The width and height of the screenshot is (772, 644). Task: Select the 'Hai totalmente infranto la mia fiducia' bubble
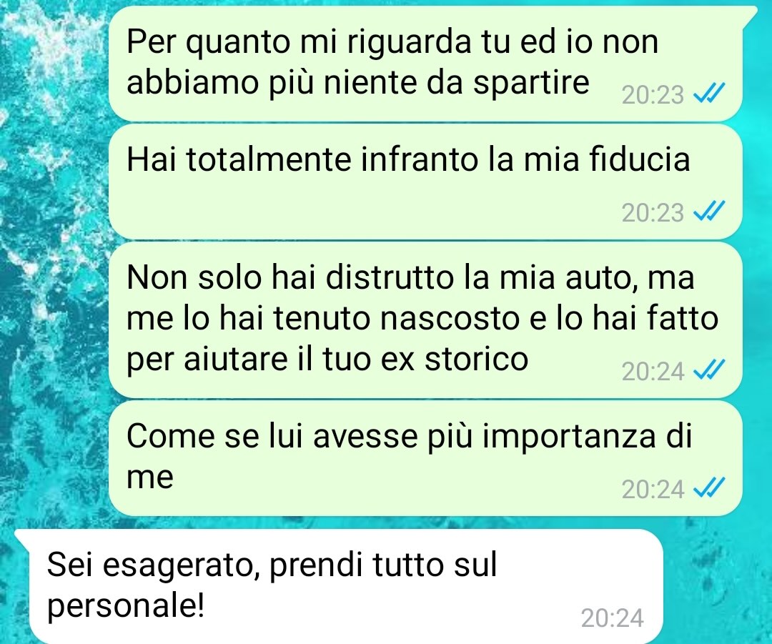tap(425, 182)
